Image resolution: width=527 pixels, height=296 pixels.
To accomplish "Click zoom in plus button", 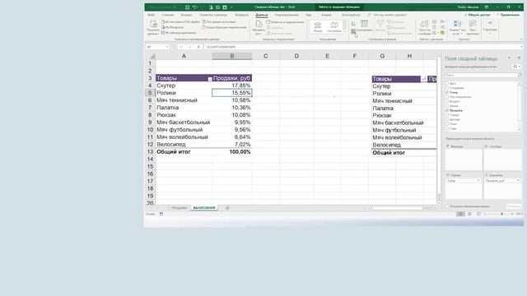I will (x=512, y=214).
